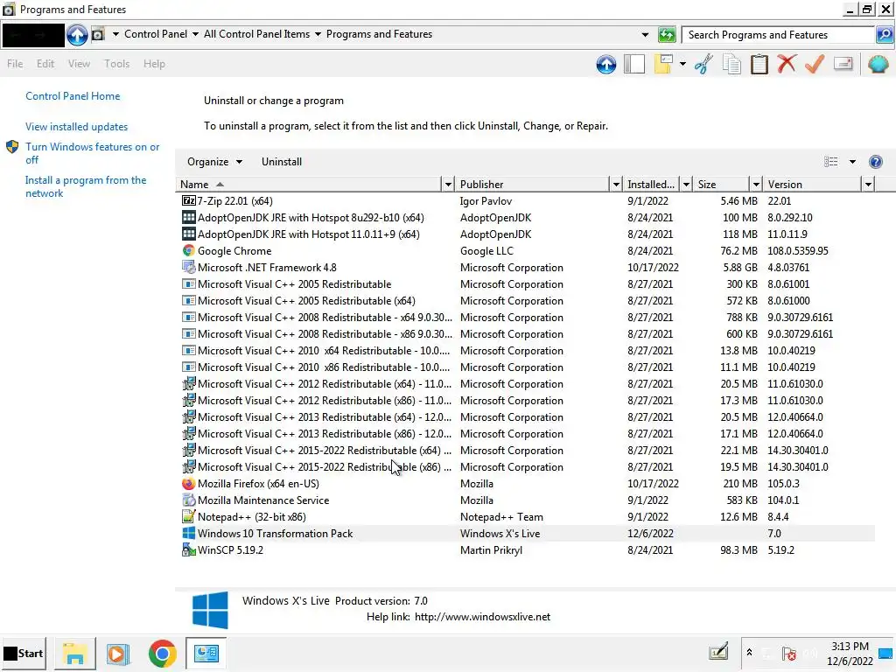Open the File menu
Screen dimensions: 896x672
15,63
